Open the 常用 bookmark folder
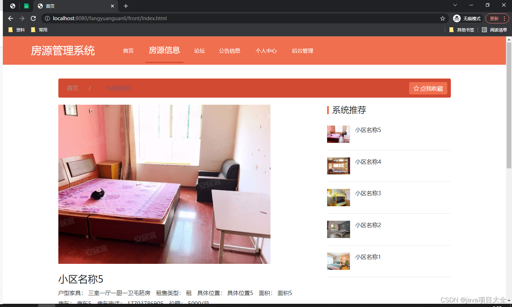Image resolution: width=512 pixels, height=307 pixels. (39, 30)
